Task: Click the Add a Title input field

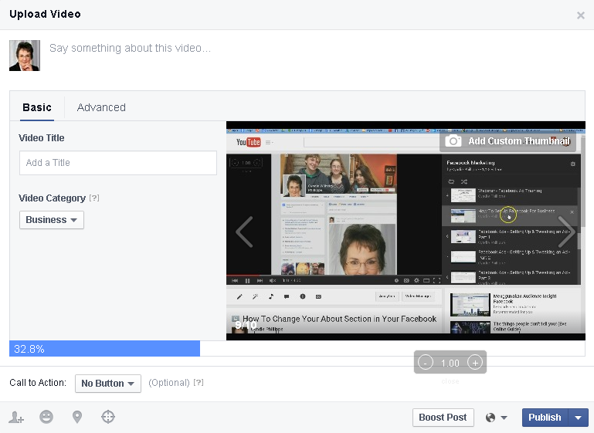Action: [118, 163]
